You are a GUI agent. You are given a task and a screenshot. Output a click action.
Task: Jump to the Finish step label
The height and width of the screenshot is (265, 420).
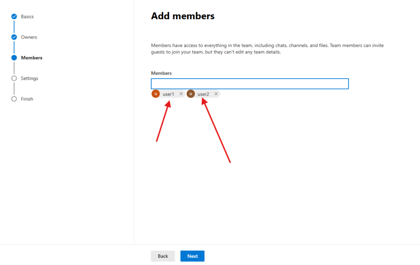click(27, 99)
